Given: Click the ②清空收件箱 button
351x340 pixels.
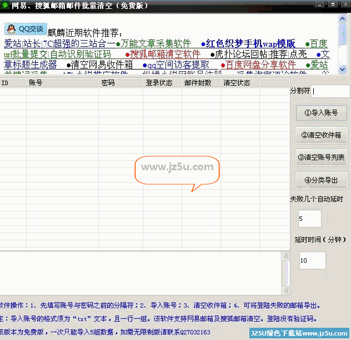Looking at the screenshot, I should tap(321, 135).
